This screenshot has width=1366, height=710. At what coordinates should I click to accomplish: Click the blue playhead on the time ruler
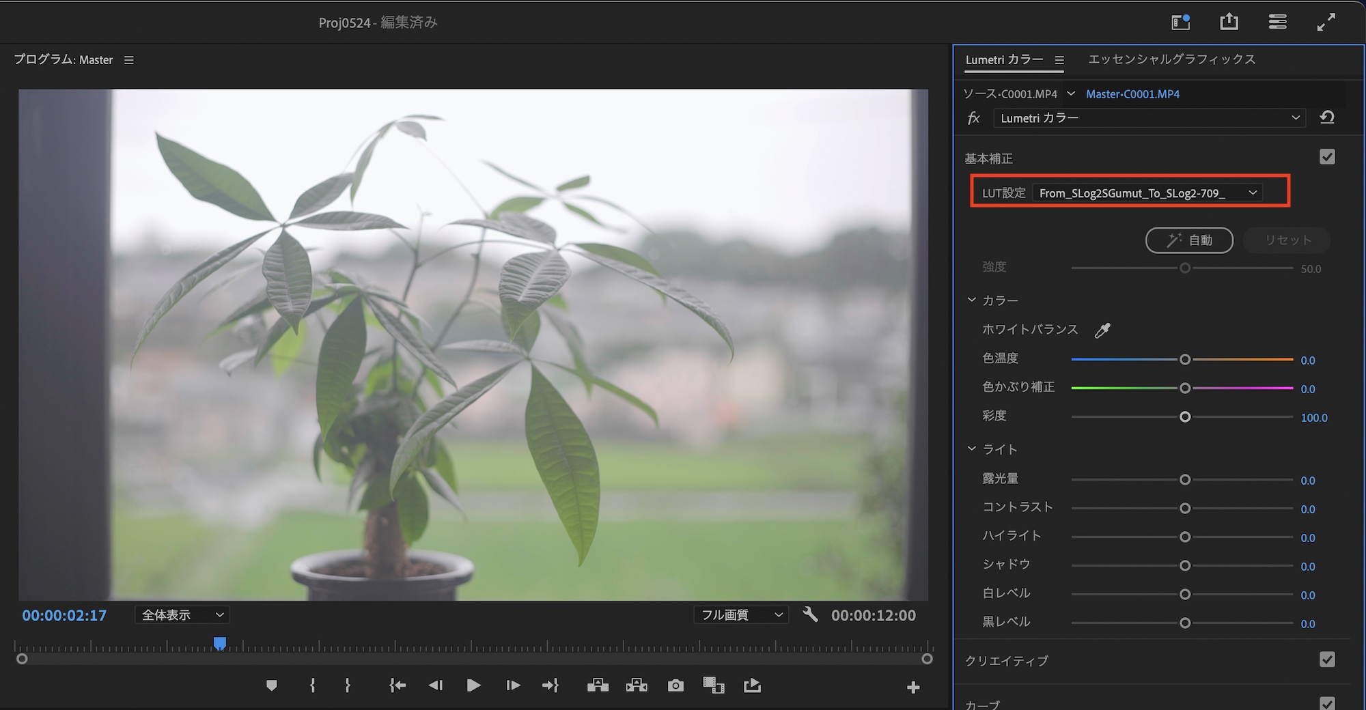pyautogui.click(x=220, y=643)
